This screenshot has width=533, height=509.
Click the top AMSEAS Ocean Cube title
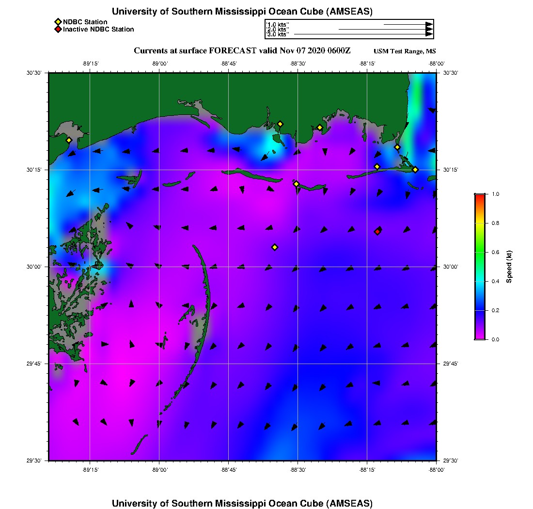(242, 12)
